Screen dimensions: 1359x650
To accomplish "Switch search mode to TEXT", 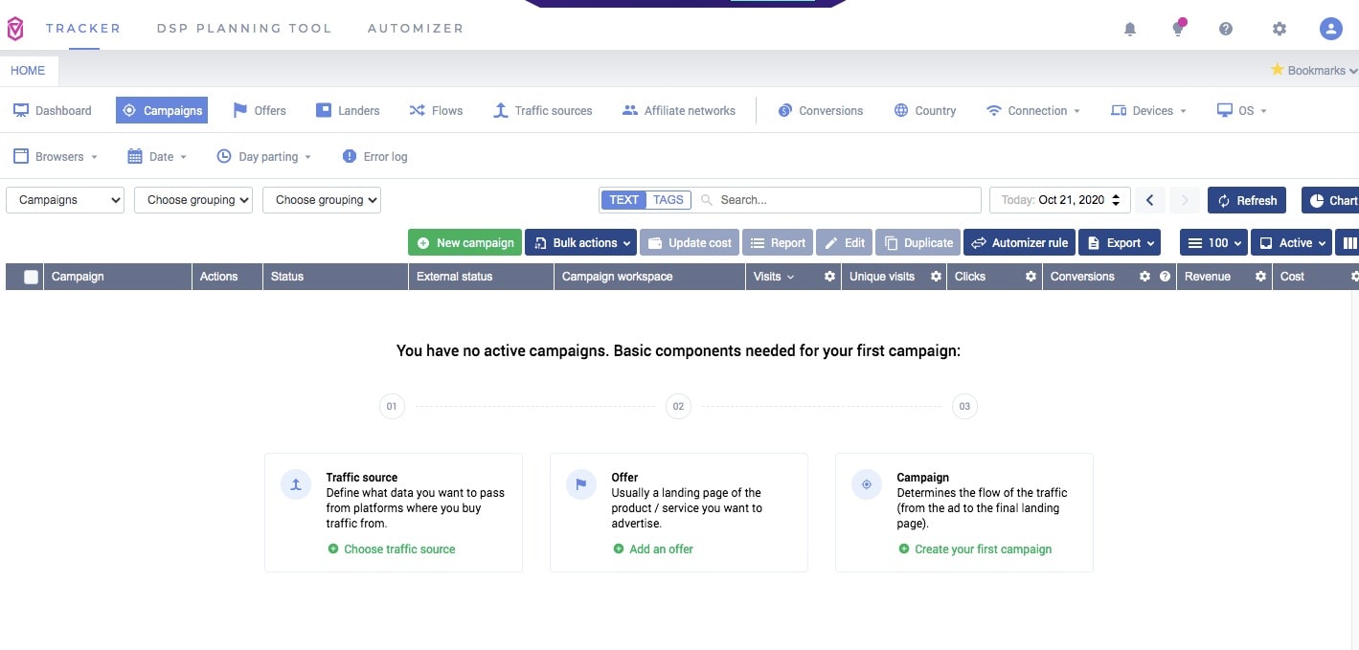I will (623, 200).
